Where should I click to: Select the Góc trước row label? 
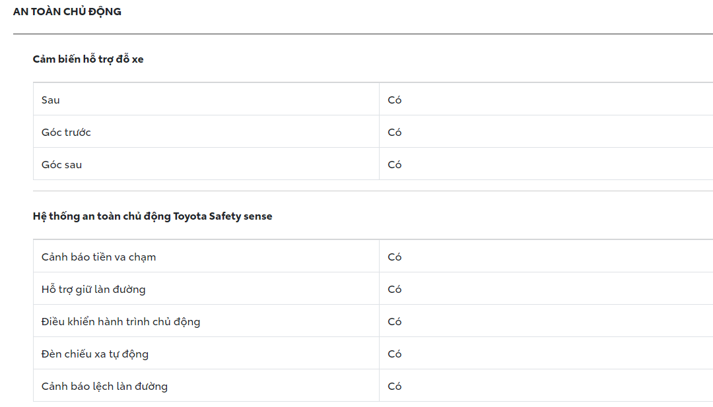tap(66, 133)
